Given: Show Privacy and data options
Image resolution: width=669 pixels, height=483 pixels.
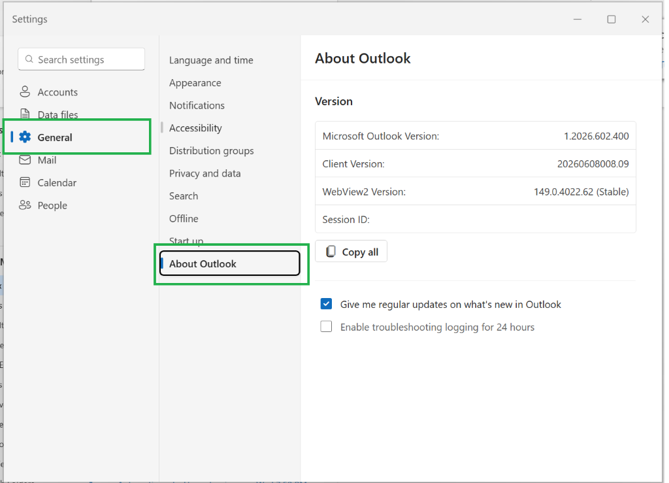Looking at the screenshot, I should click(204, 173).
